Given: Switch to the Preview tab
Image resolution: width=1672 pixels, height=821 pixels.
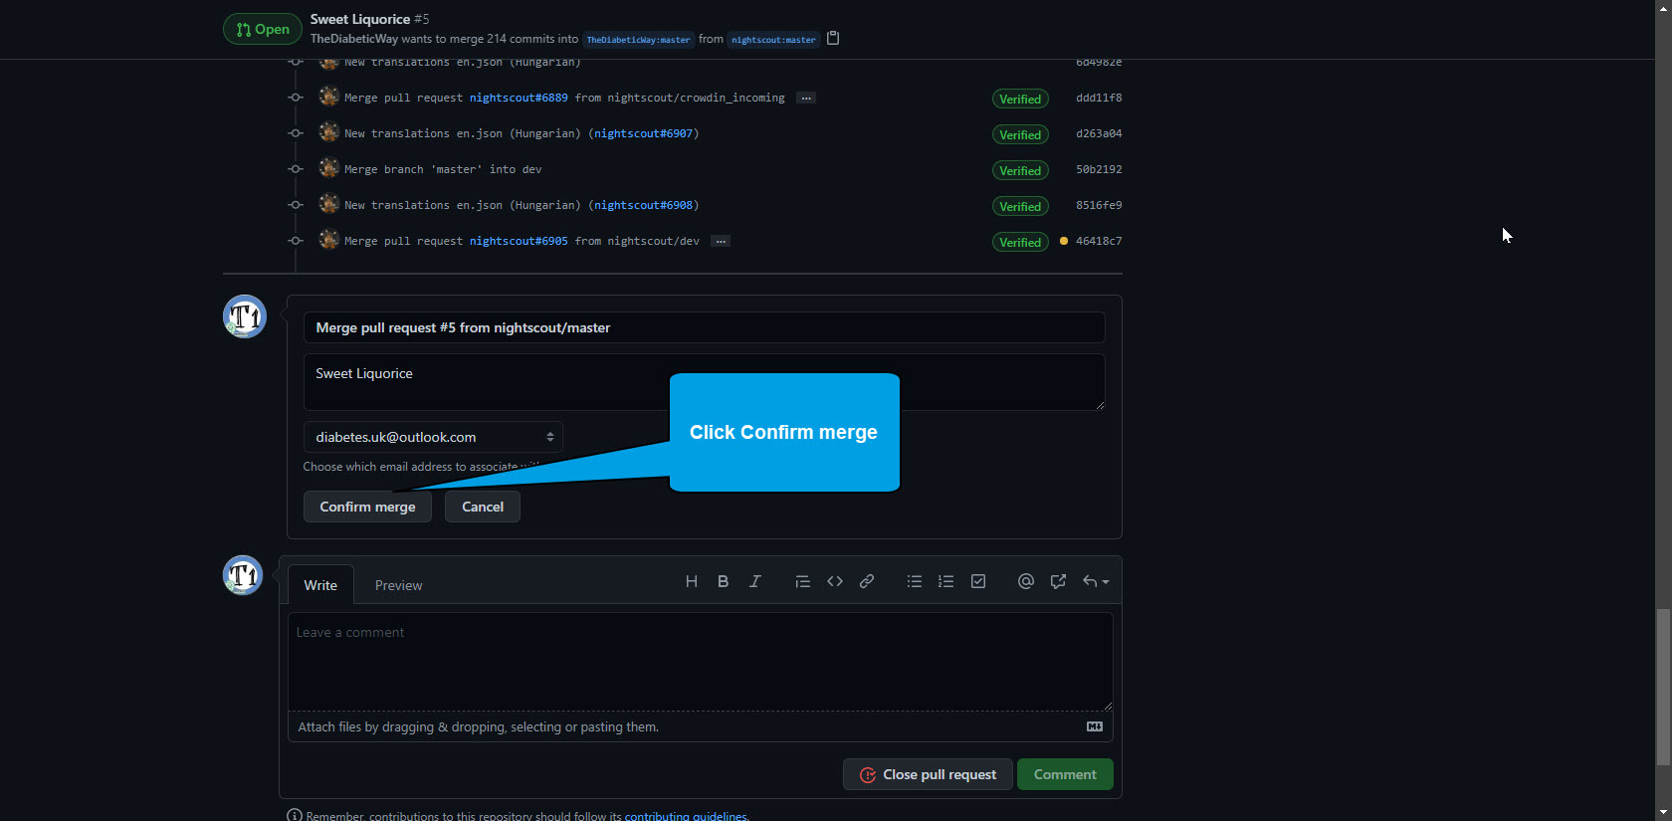Looking at the screenshot, I should pyautogui.click(x=398, y=585).
